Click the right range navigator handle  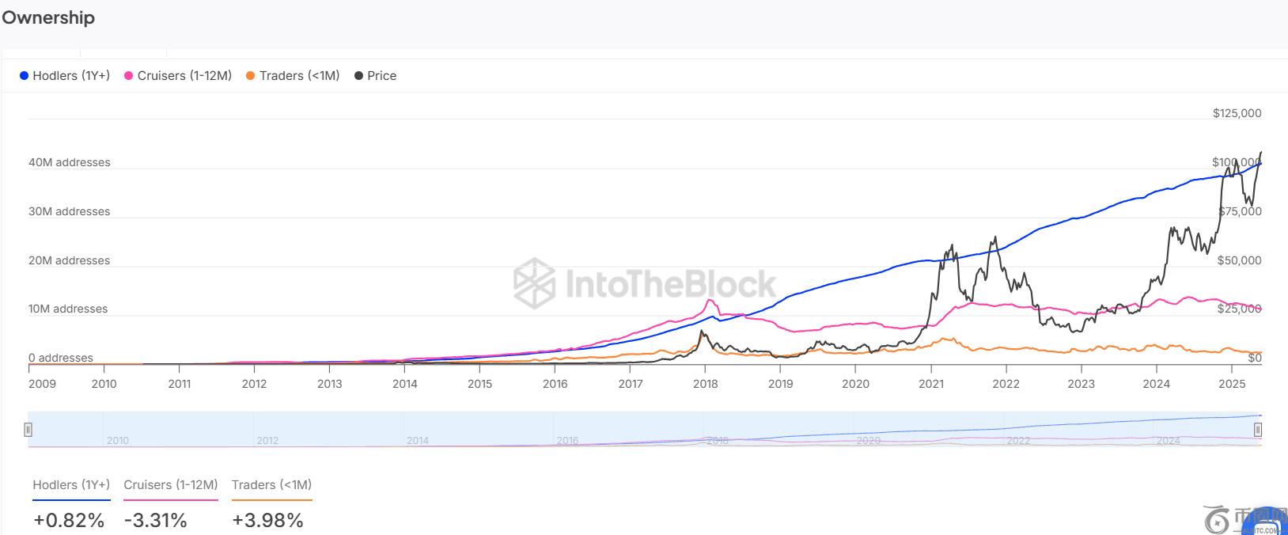tap(1257, 430)
